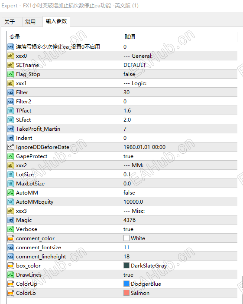Viewport: 243px width, 304px height.
Task: Toggle the GapeProtect value true
Action: [x=128, y=156]
